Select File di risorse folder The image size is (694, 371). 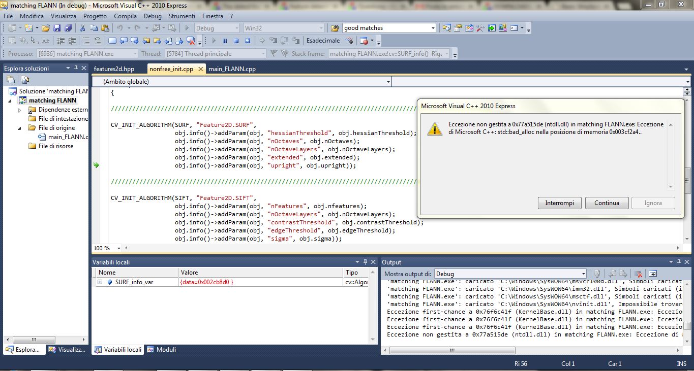51,146
